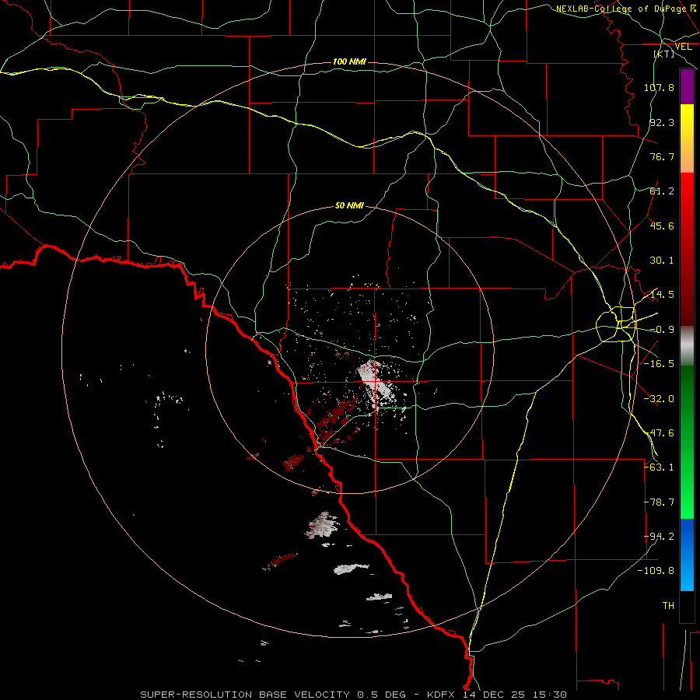The width and height of the screenshot is (700, 700).
Task: Click the blue segment of velocity color bar
Action: 687,555
